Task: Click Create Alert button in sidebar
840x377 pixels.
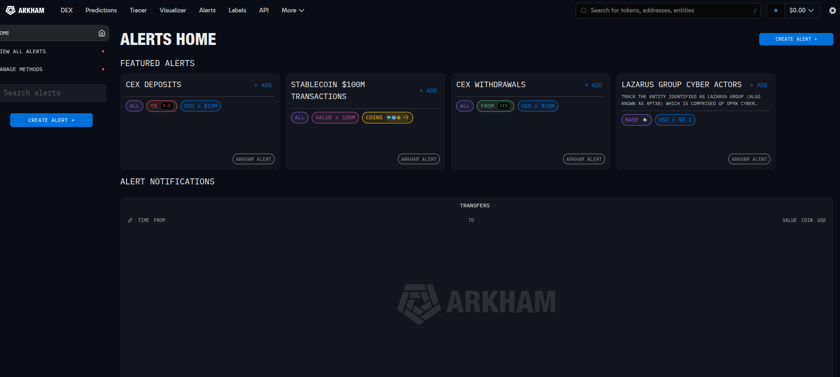Action: (x=51, y=120)
